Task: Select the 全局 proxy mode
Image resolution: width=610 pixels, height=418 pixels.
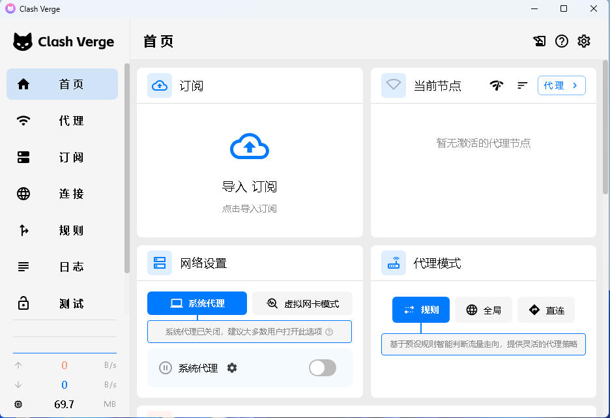Action: pyautogui.click(x=484, y=310)
